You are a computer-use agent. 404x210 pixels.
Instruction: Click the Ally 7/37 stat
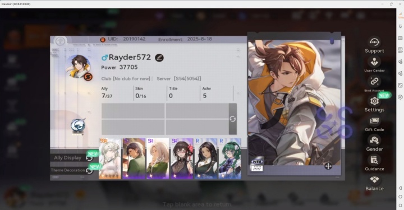107,93
